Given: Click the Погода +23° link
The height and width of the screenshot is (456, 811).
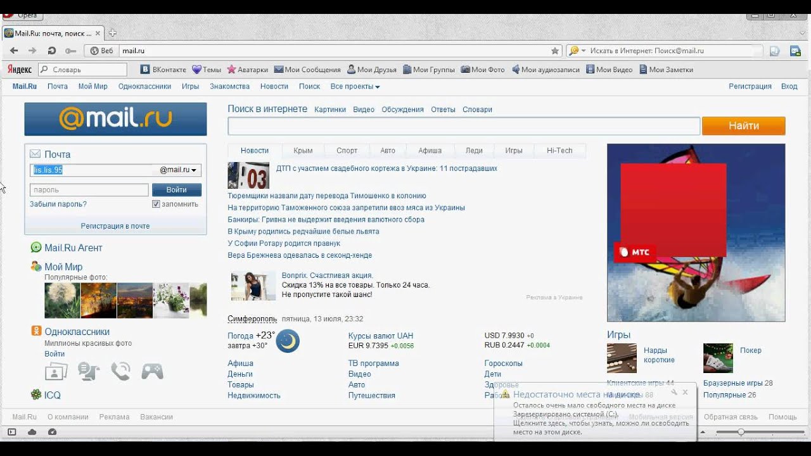Looking at the screenshot, I should (x=252, y=336).
